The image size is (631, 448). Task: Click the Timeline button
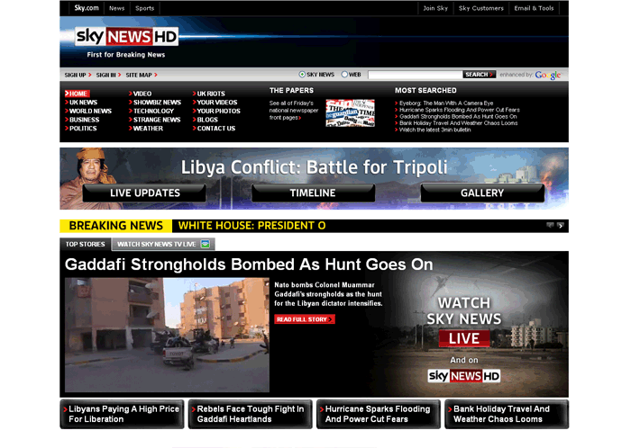click(313, 193)
